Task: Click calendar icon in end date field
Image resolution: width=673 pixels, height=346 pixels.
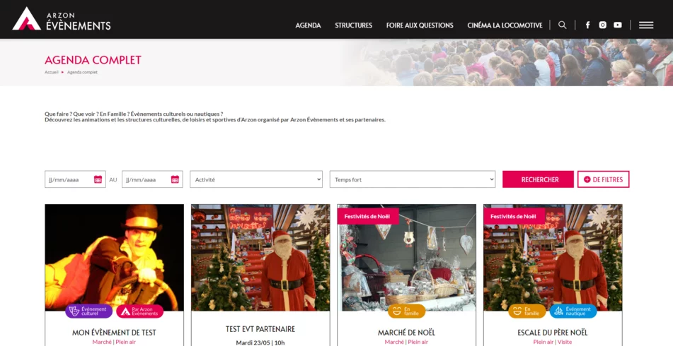Action: (x=175, y=179)
